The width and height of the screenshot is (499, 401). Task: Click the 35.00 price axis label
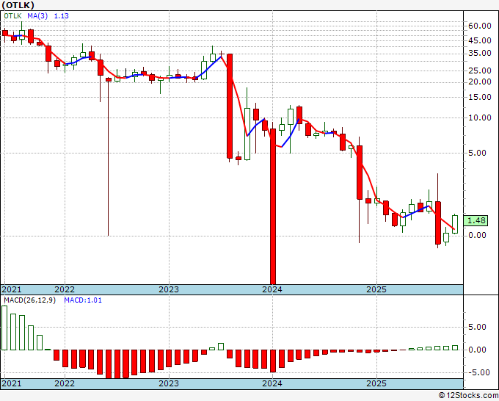pyautogui.click(x=480, y=53)
